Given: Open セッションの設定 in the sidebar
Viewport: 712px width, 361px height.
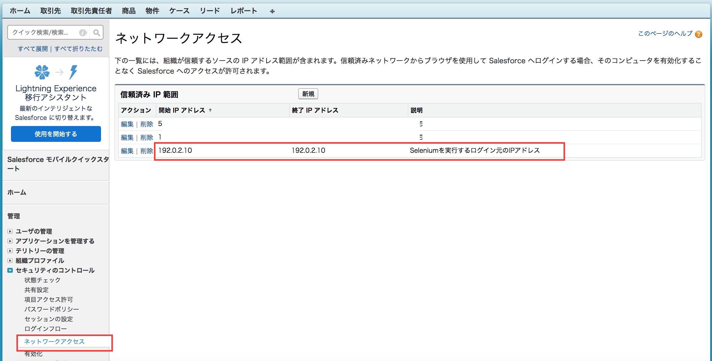Looking at the screenshot, I should [x=49, y=319].
